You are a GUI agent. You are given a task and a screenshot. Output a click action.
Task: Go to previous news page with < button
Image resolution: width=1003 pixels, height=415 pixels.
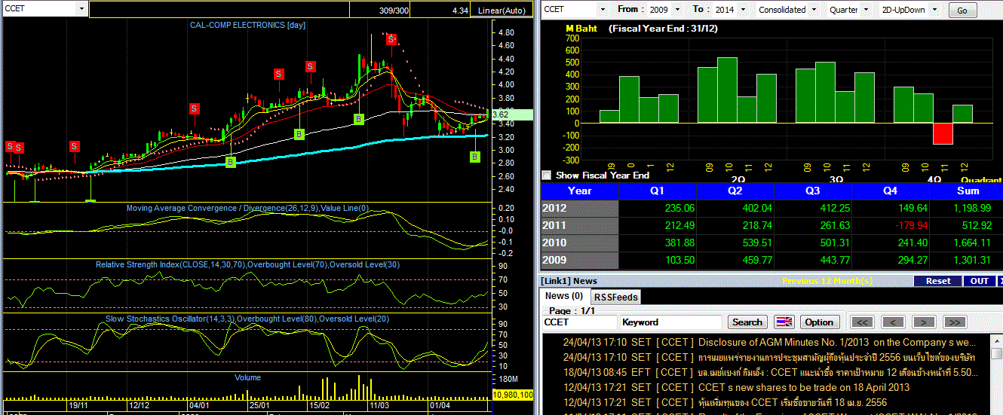pos(893,322)
